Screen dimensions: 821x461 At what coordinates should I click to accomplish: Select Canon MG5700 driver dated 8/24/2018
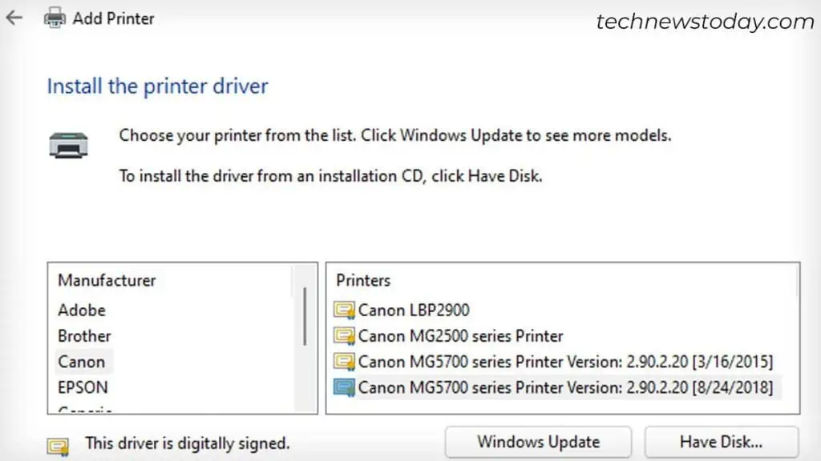tap(565, 387)
